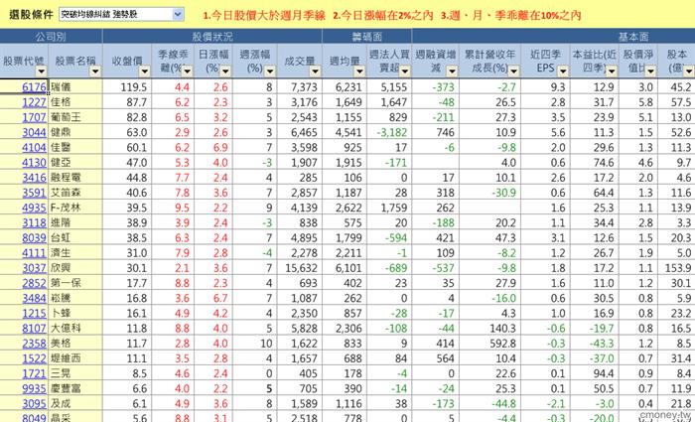695x422 pixels.
Task: Select the P/E ratio cell 94.4
Action: point(595,373)
